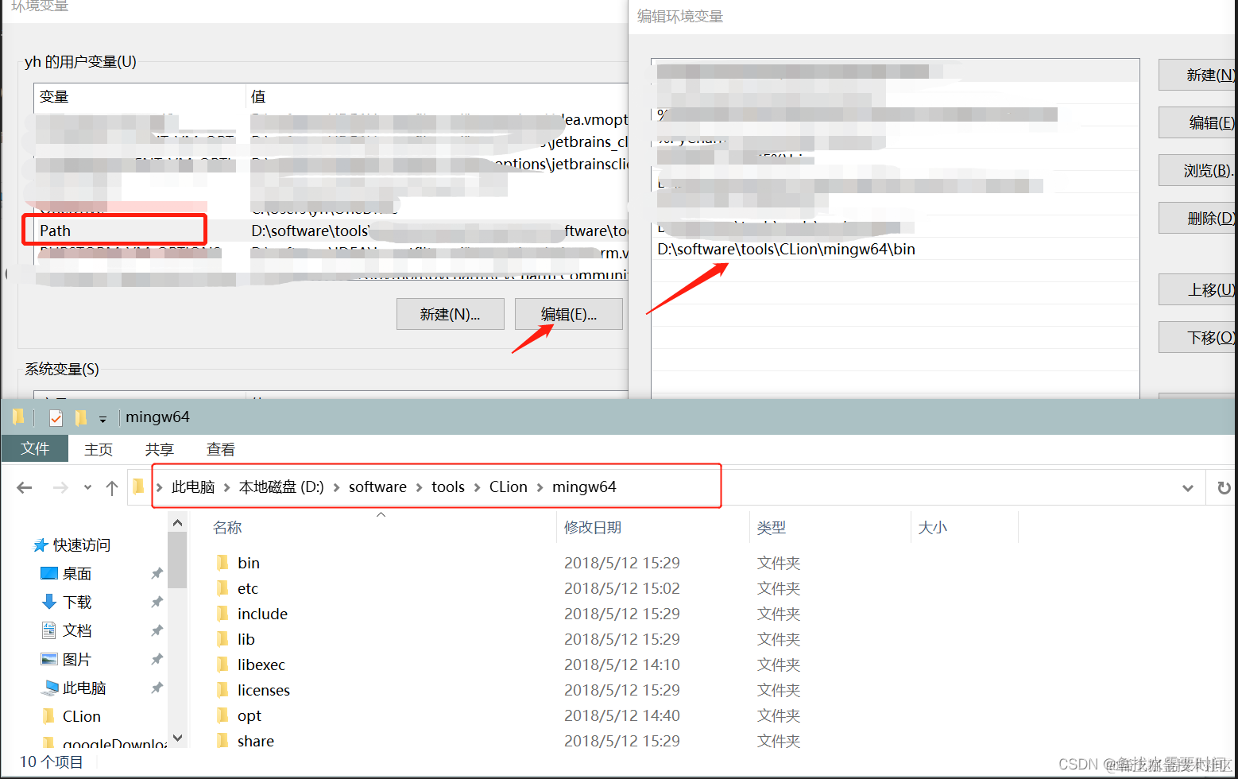This screenshot has height=779, width=1238.
Task: Click the navigation pane scroll down arrow
Action: pos(177,738)
